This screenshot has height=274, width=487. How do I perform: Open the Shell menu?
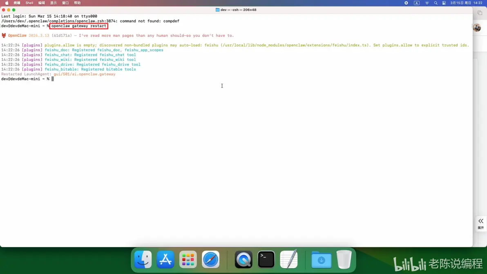coord(29,3)
